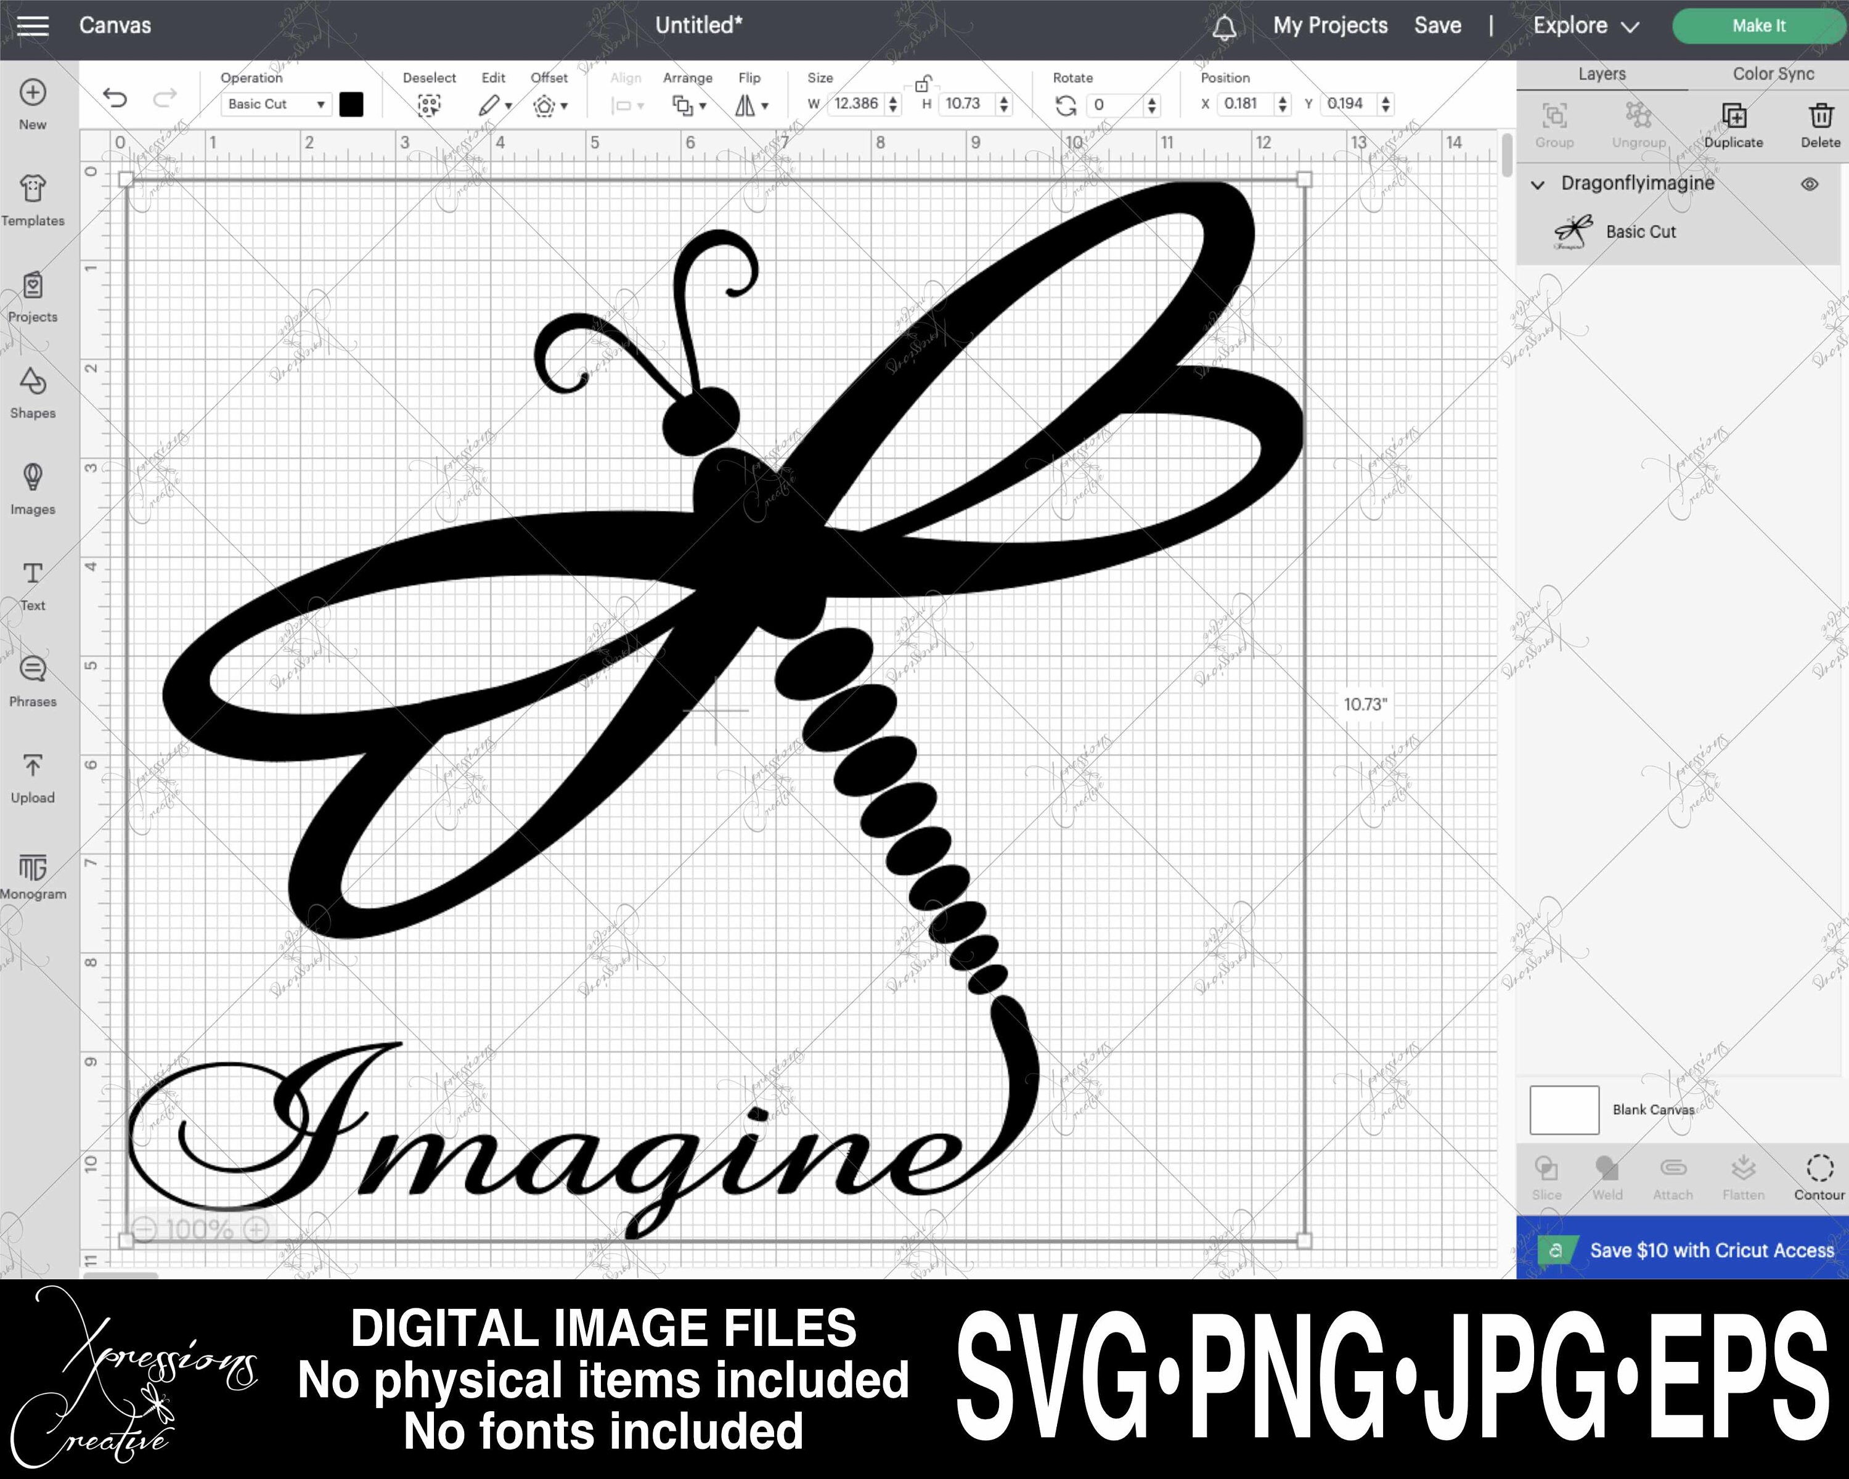Open the Basic Cut operation dropdown
Viewport: 1849px width, 1479px height.
(x=274, y=104)
